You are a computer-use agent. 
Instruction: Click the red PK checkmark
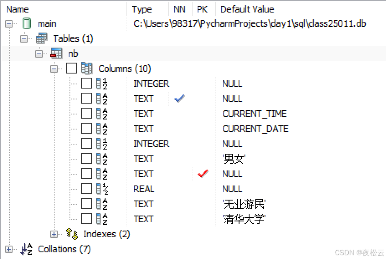pyautogui.click(x=203, y=174)
